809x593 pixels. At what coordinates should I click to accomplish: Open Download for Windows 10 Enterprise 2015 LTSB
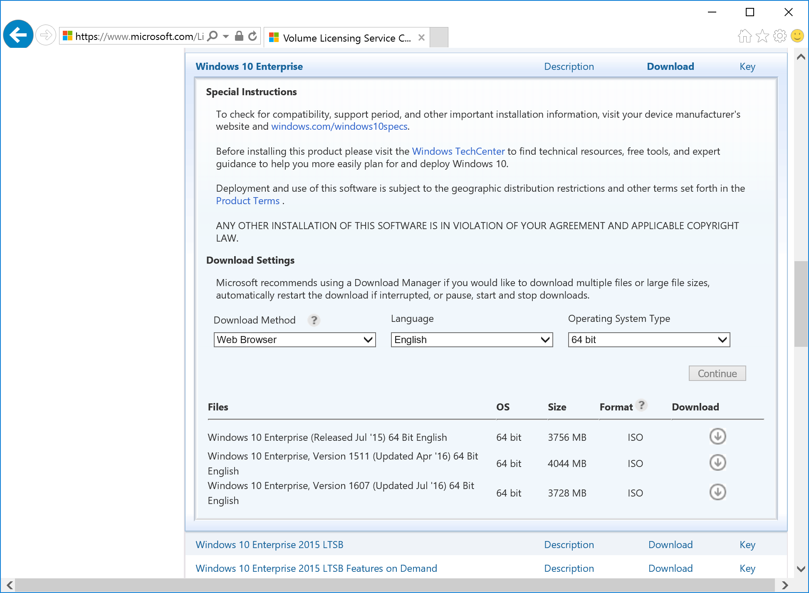pos(670,545)
